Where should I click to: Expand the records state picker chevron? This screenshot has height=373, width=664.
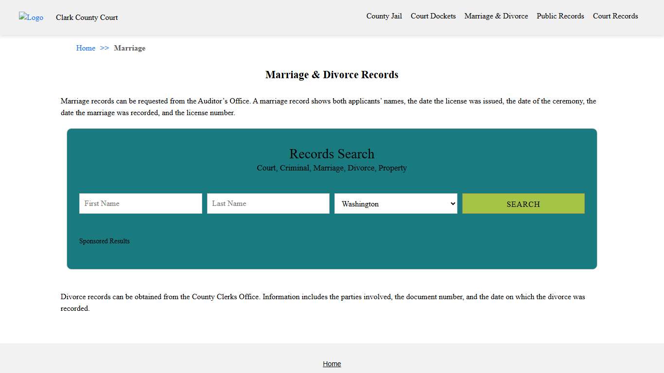tap(453, 203)
